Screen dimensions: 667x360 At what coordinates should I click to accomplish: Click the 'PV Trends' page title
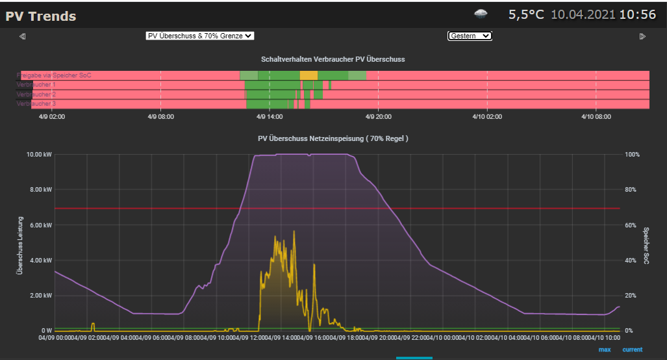(x=41, y=16)
